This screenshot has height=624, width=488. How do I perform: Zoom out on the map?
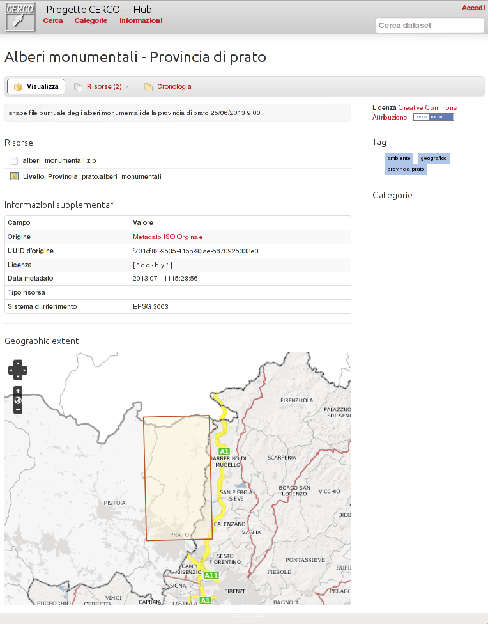tap(17, 409)
